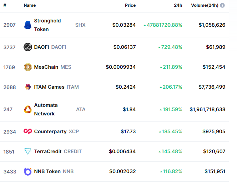The width and height of the screenshot is (237, 182).
Task: Click the DAOFi circular logo icon
Action: [28, 47]
